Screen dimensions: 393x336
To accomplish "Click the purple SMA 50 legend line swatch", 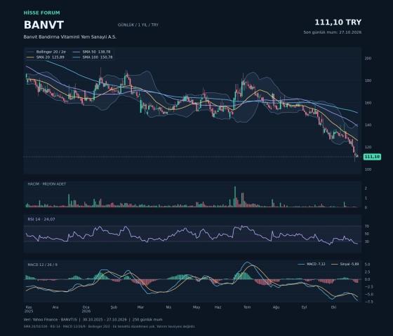I will pos(76,52).
